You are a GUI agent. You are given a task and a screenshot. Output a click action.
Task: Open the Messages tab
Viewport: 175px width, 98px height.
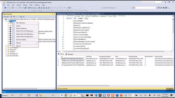(69, 54)
